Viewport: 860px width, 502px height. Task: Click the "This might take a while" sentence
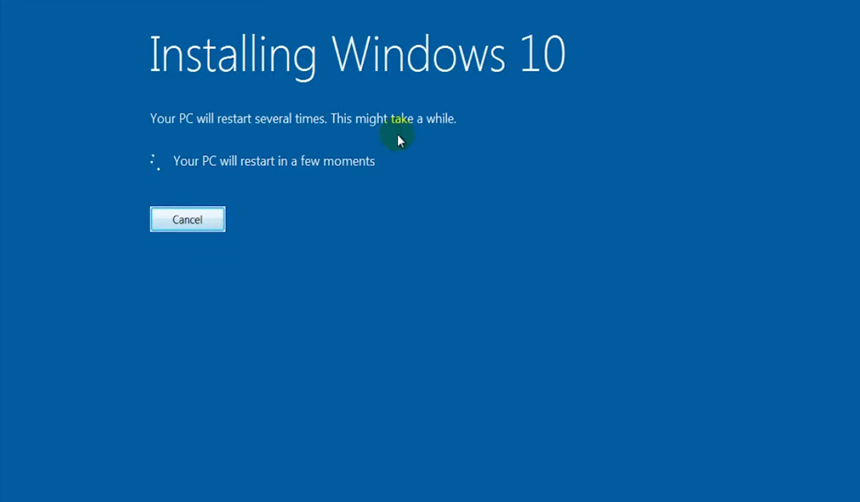(394, 119)
